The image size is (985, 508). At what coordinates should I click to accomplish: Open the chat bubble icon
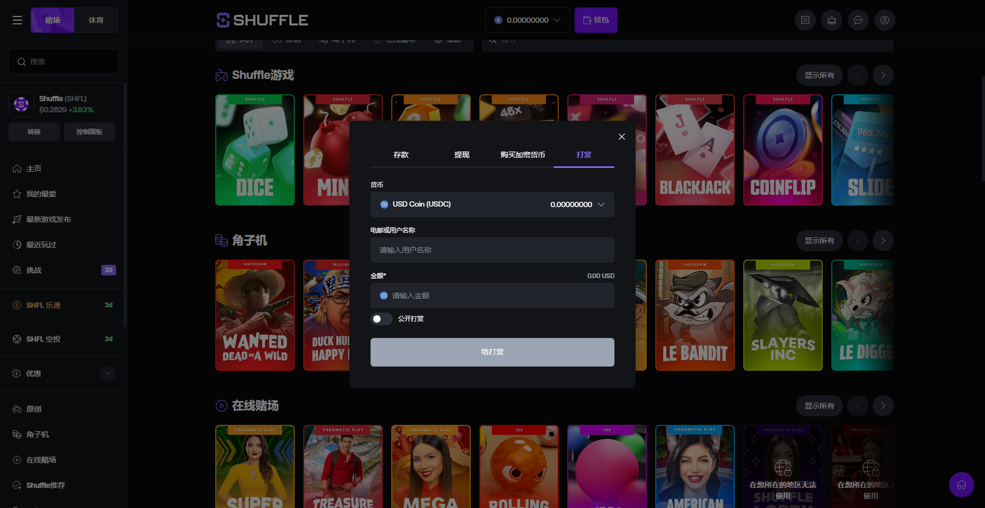click(858, 20)
